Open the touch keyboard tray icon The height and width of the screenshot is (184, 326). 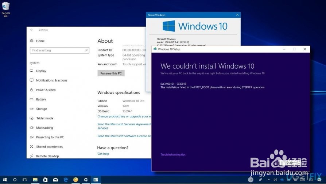point(303,180)
